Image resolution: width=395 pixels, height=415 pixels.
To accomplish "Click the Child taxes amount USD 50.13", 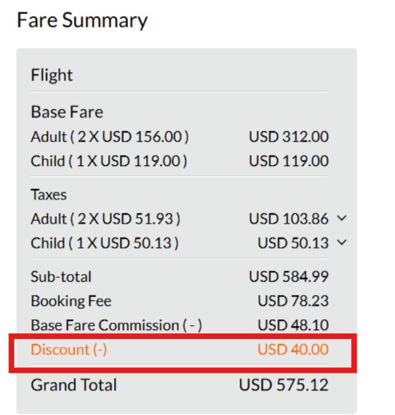I will tap(293, 243).
